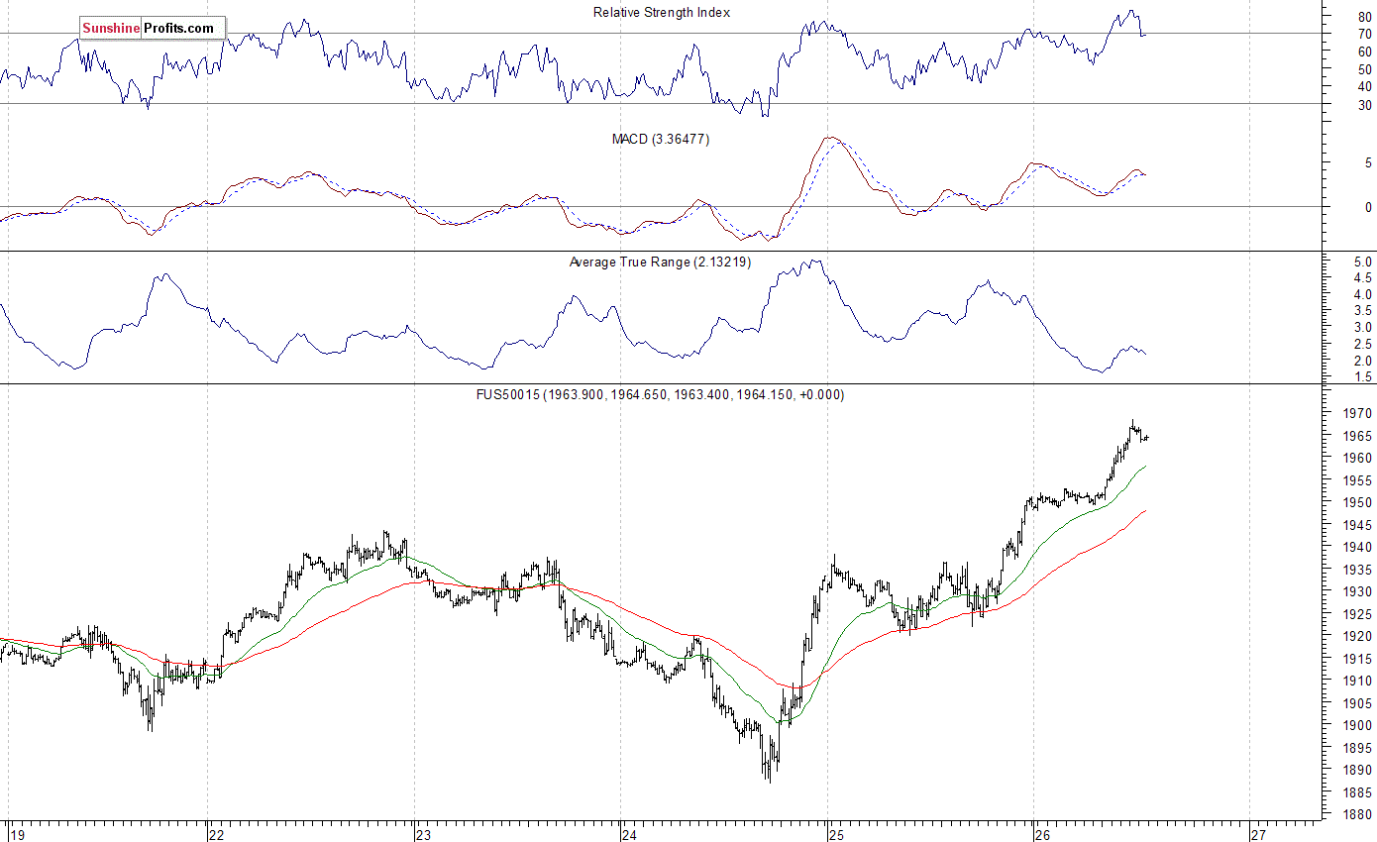Click the 'MACD (3.36477)' label
Image resolution: width=1377 pixels, height=842 pixels.
coord(661,140)
